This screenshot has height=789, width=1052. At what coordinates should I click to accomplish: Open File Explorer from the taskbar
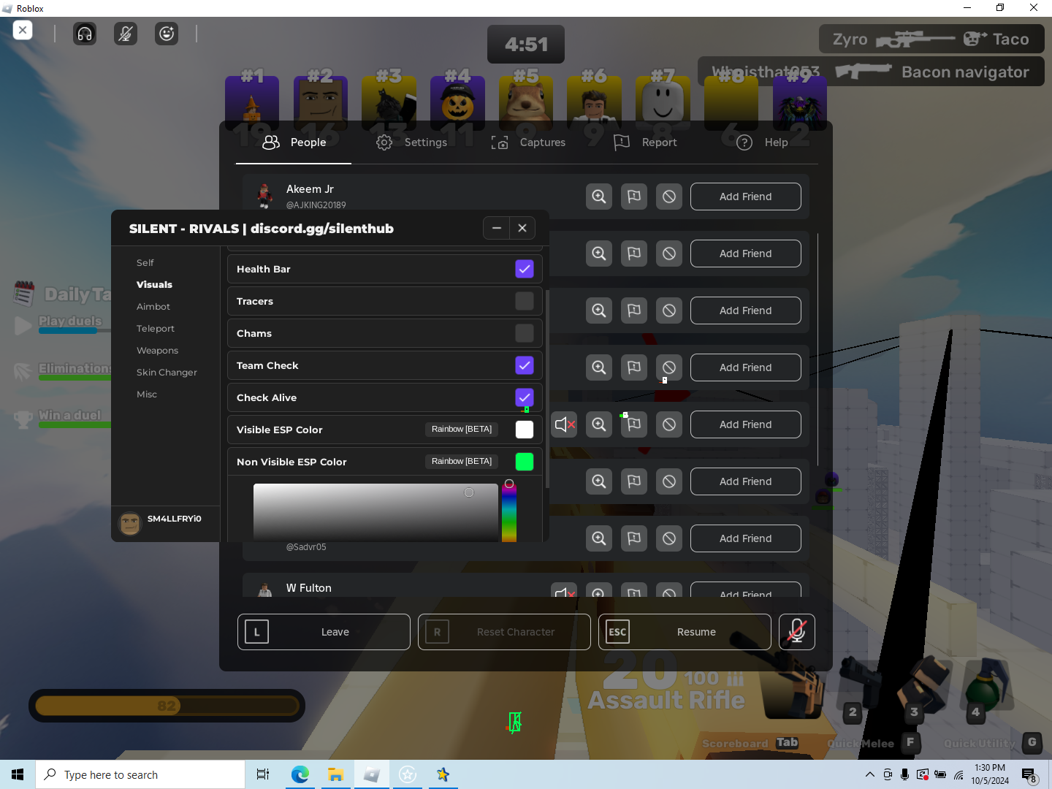coord(335,774)
